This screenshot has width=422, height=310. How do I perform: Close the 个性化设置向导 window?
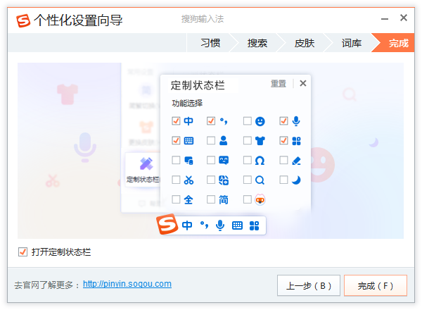(404, 18)
